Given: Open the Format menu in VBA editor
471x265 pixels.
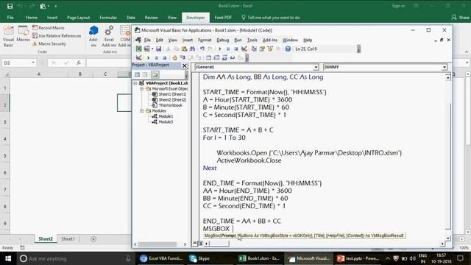Looking at the screenshot, I should coord(205,40).
